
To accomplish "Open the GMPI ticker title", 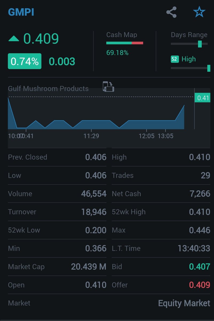I will pos(21,12).
